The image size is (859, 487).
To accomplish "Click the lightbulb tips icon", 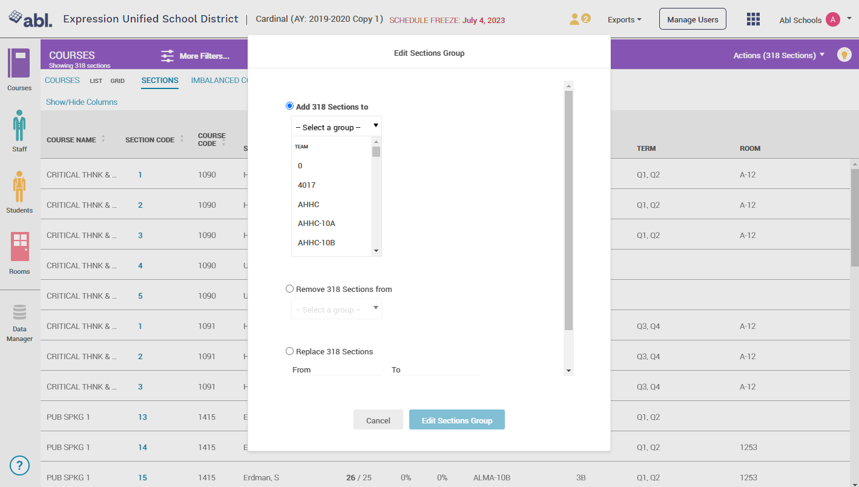I will pos(844,55).
